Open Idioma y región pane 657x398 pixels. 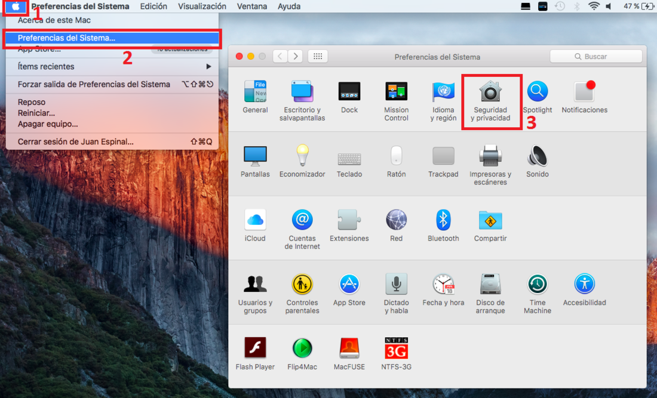443,101
